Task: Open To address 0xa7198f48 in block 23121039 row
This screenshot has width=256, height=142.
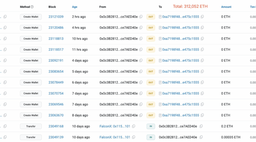Action: pyautogui.click(x=180, y=17)
